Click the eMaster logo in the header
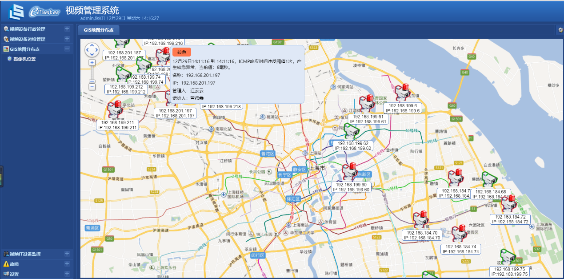This screenshot has width=564, height=279. point(44,12)
